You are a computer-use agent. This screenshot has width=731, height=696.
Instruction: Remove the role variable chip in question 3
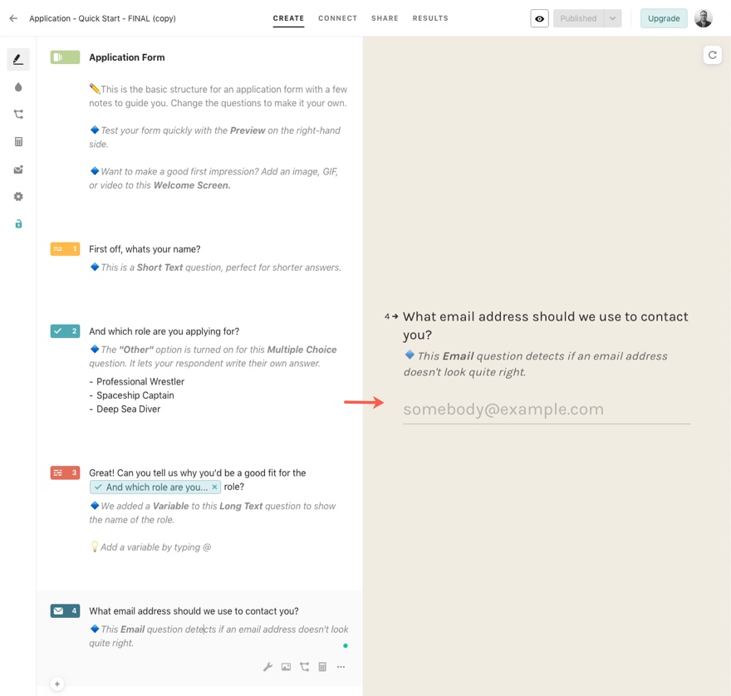[214, 488]
